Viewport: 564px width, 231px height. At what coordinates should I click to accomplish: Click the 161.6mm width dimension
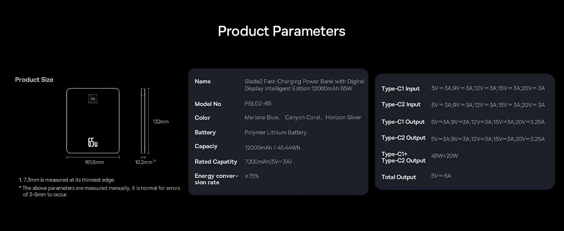tap(94, 162)
